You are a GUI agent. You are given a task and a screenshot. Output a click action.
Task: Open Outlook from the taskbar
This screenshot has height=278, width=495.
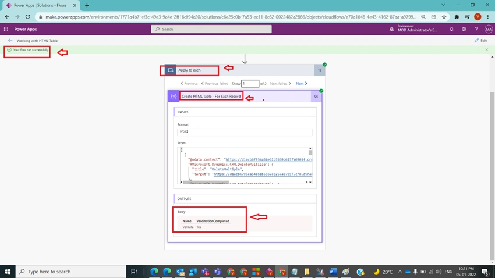(180, 272)
